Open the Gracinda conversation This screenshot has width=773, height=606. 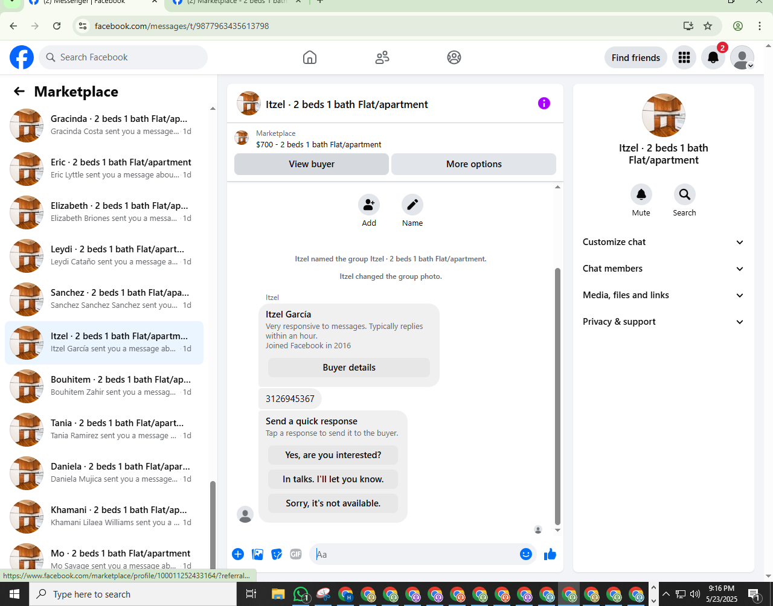pyautogui.click(x=104, y=126)
